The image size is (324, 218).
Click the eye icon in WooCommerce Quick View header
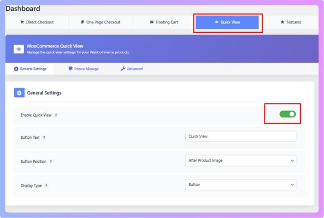coord(19,49)
